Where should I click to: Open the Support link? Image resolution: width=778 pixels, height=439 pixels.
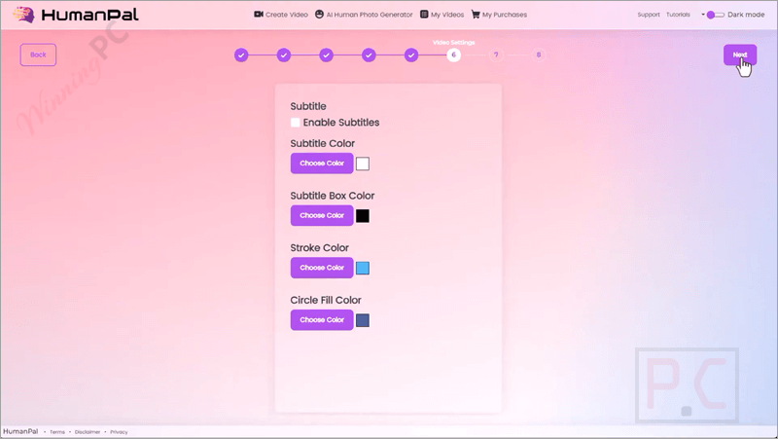pos(649,15)
